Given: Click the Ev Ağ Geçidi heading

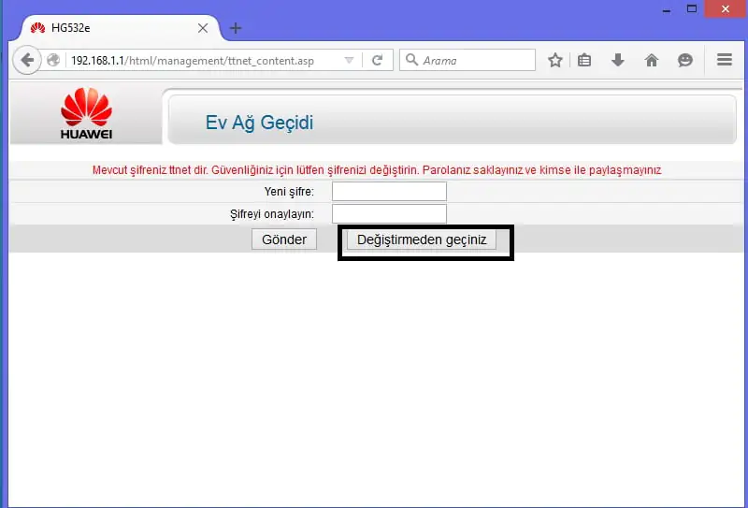Looking at the screenshot, I should pyautogui.click(x=260, y=123).
